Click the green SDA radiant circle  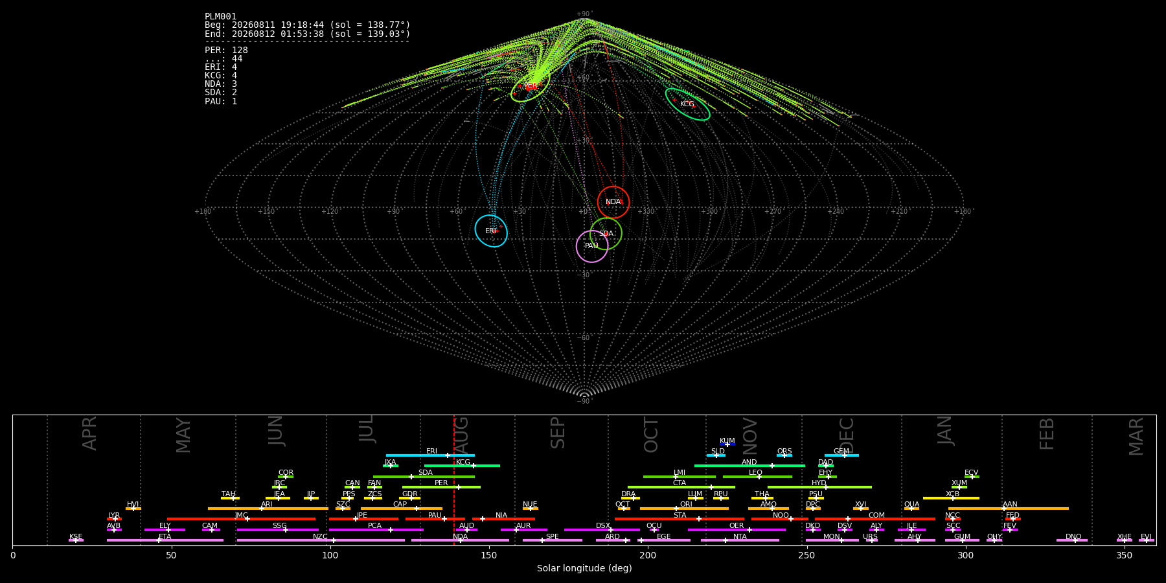606,234
